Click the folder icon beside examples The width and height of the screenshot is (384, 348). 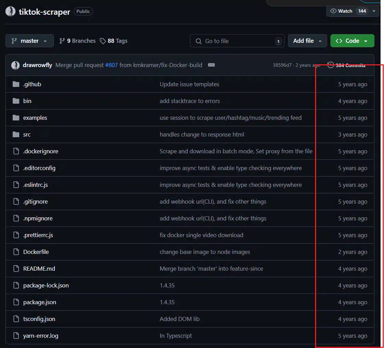coord(16,118)
